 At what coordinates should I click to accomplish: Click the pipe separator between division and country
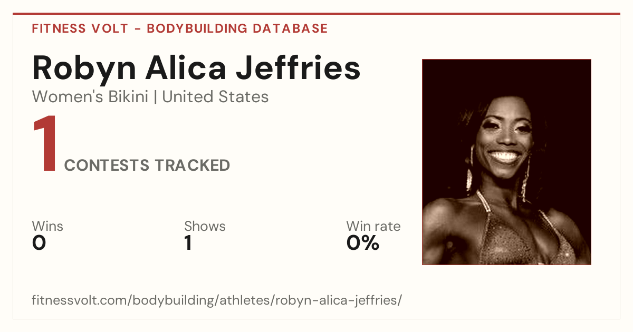coord(155,97)
